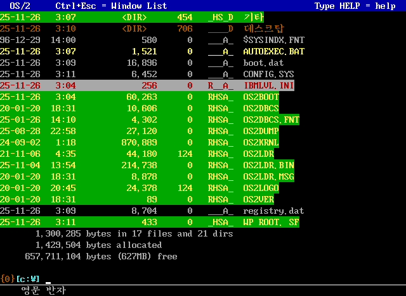Select the $SYSINDX.FNT file name
406x296 pixels.
coord(273,40)
